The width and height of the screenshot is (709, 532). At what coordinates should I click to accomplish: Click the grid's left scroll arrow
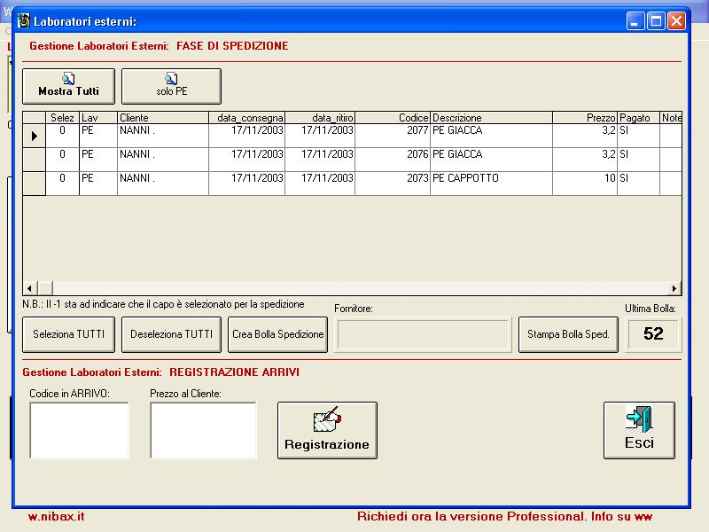(30, 288)
